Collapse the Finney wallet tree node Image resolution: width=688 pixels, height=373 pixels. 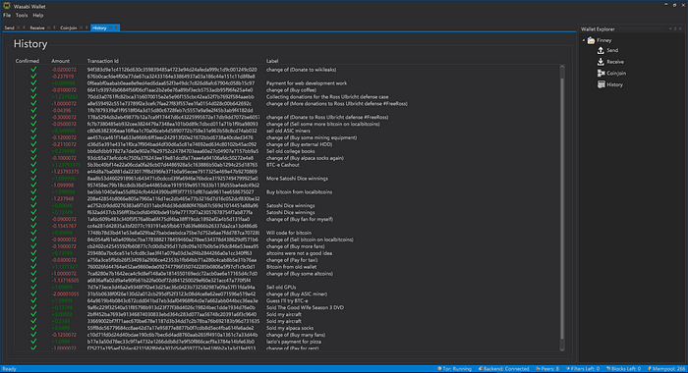(584, 40)
